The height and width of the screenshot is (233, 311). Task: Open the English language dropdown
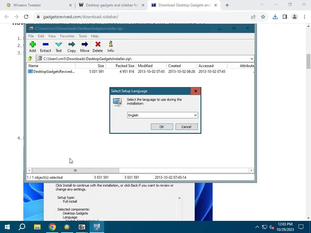point(162,115)
